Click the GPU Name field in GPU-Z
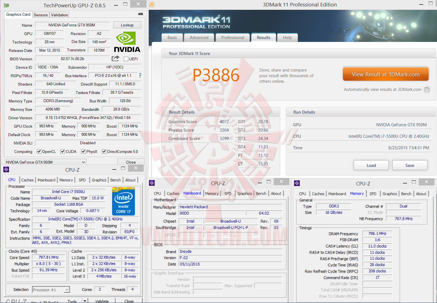Screen dimensions: 437x303 (72, 25)
